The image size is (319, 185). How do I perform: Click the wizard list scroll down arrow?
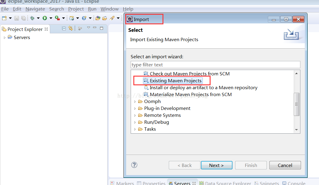click(x=296, y=130)
